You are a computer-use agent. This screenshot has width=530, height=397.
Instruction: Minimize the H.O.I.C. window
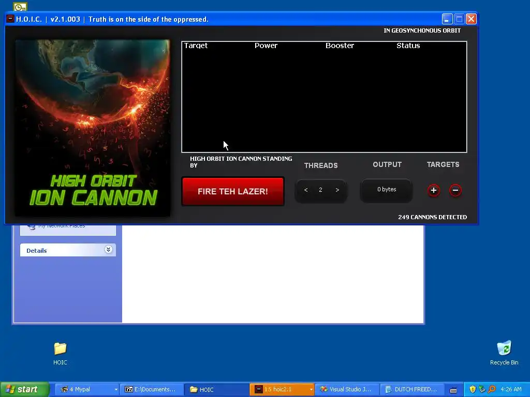[447, 19]
